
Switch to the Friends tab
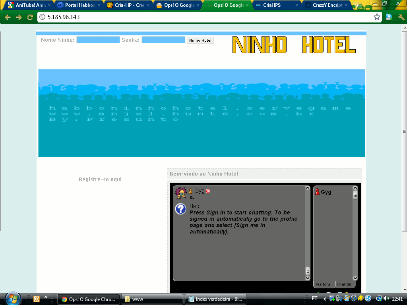[344, 284]
